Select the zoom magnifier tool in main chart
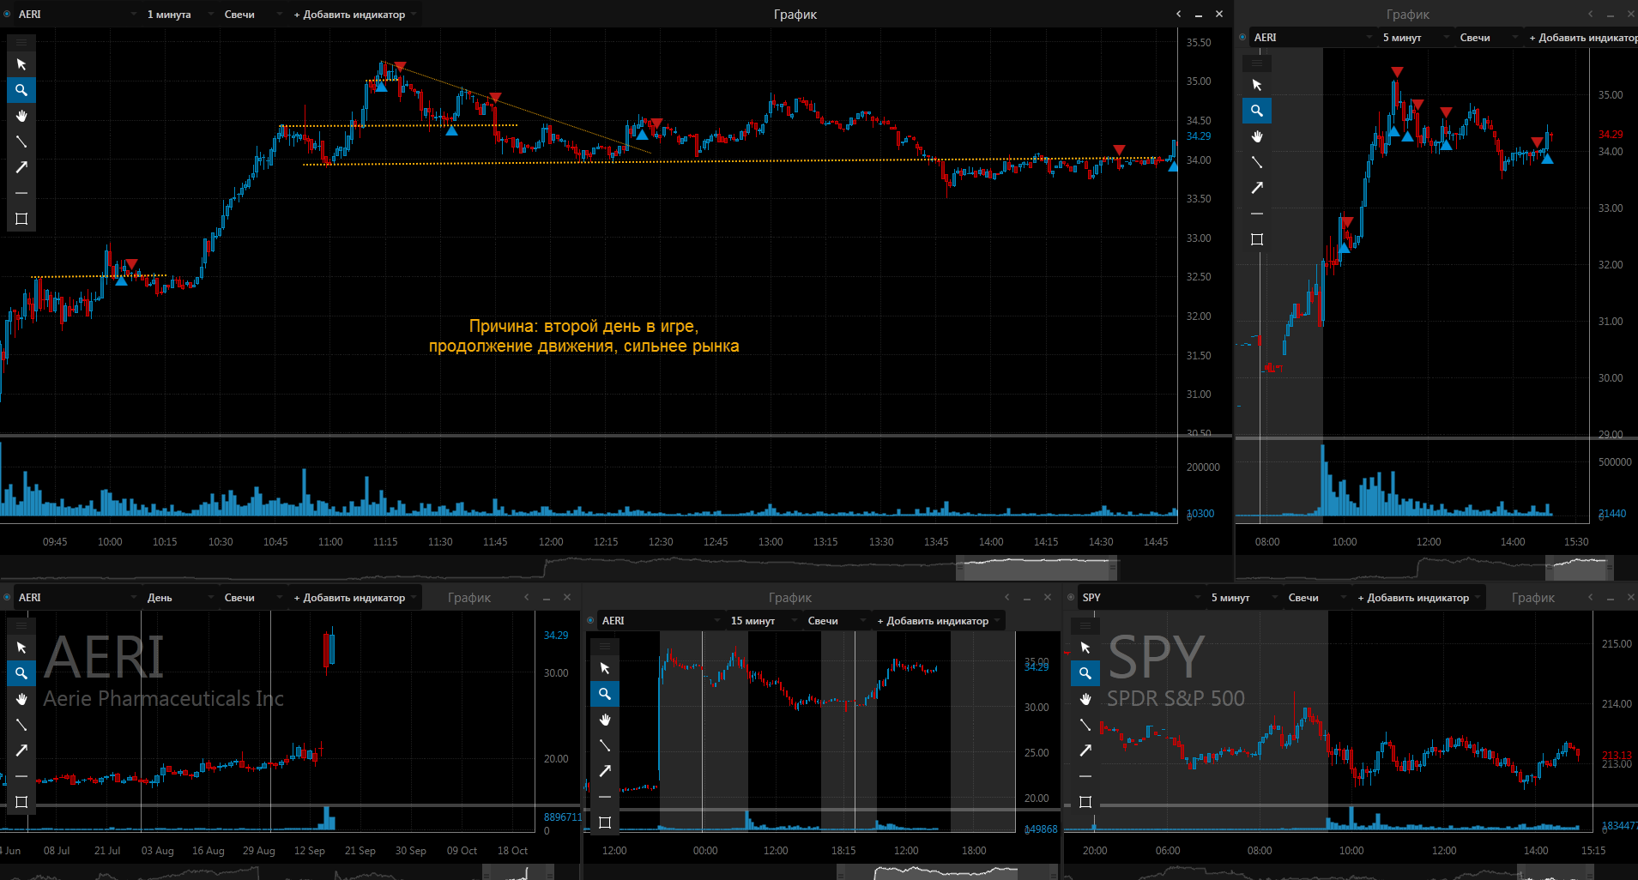 (21, 90)
